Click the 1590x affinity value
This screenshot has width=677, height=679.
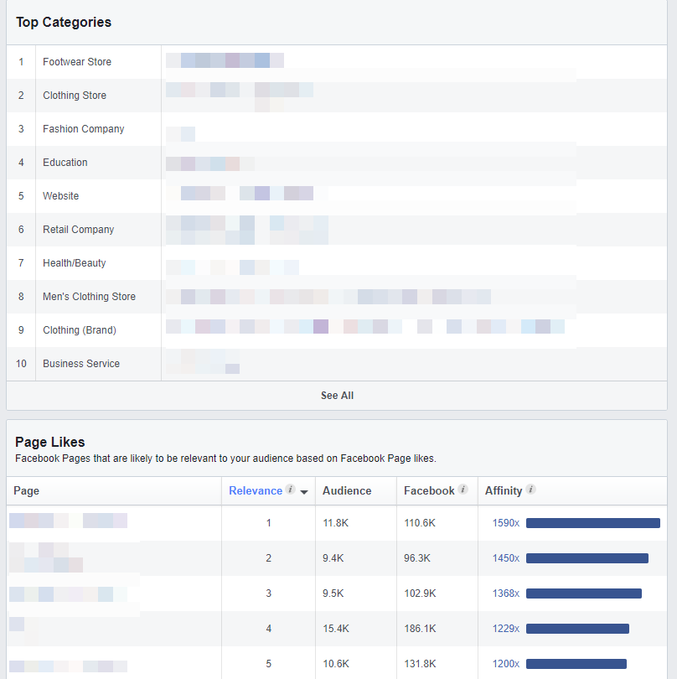tap(505, 523)
